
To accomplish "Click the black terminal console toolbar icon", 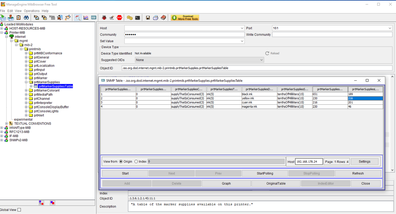I will [138, 17].
